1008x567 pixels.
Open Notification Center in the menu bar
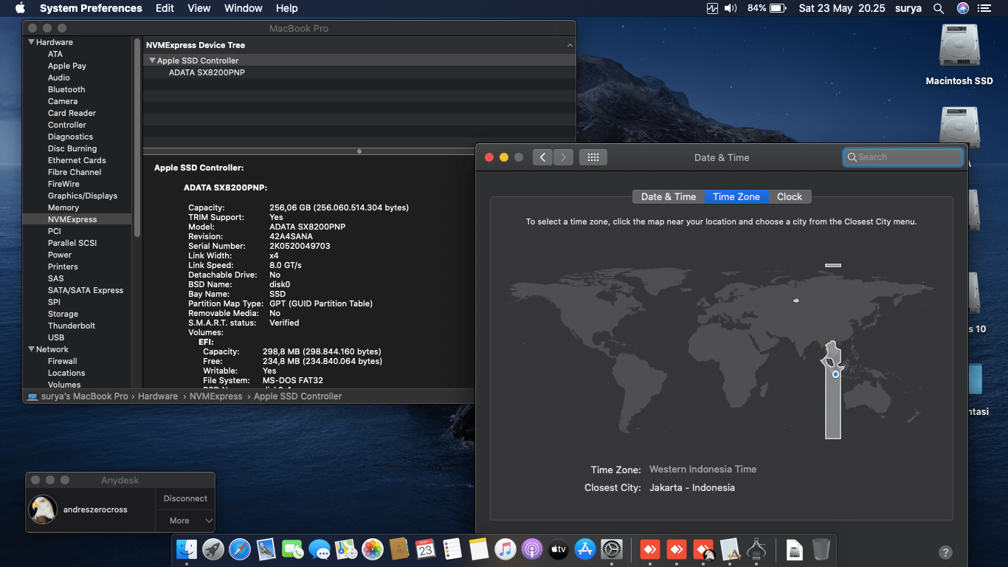(984, 8)
